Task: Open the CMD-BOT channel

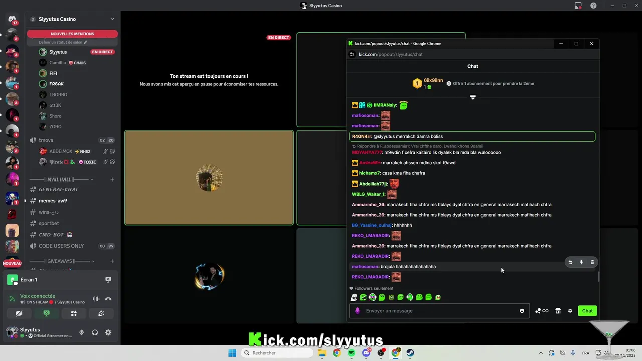Action: pyautogui.click(x=72, y=235)
